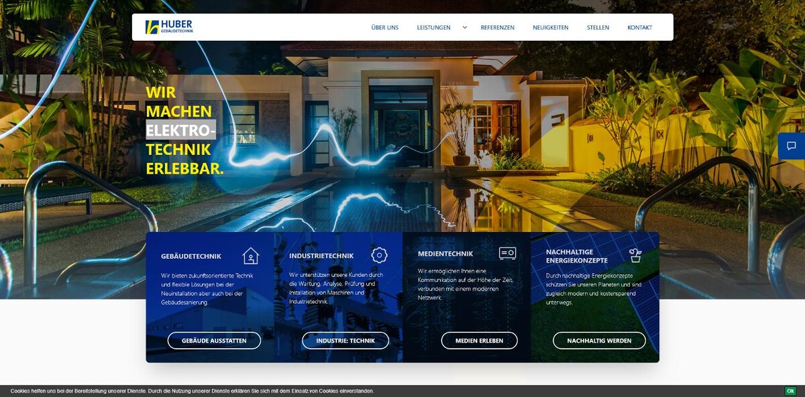Open the REFERENZEN page
The width and height of the screenshot is (805, 397).
click(x=496, y=27)
